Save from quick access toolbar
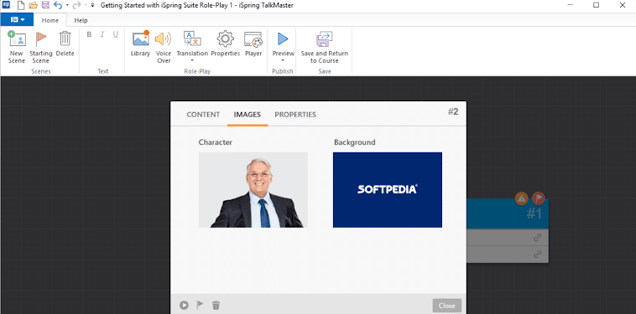 point(45,5)
